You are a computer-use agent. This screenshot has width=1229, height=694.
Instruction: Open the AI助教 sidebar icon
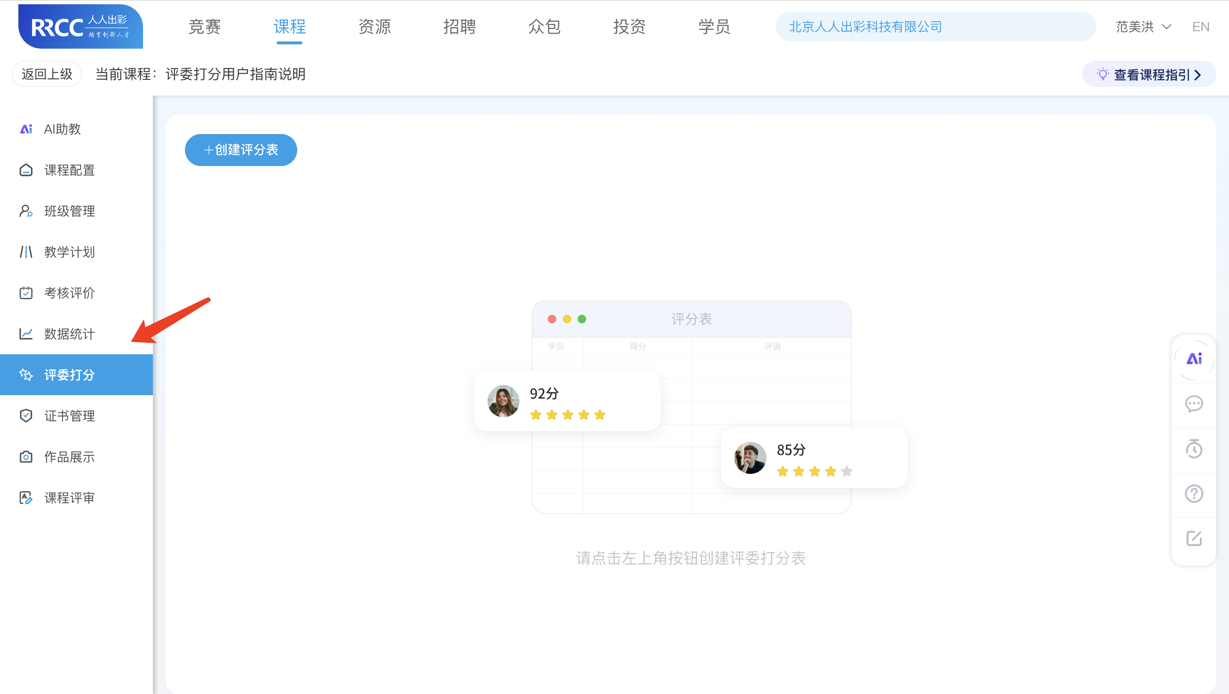click(x=26, y=129)
